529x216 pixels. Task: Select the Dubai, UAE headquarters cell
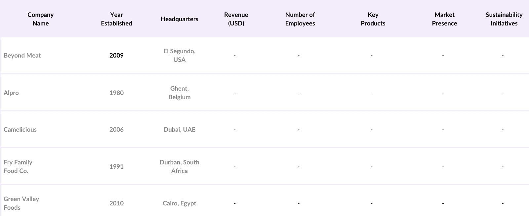click(180, 129)
